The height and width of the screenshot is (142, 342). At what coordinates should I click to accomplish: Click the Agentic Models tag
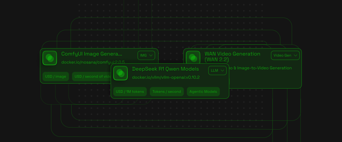tap(203, 92)
